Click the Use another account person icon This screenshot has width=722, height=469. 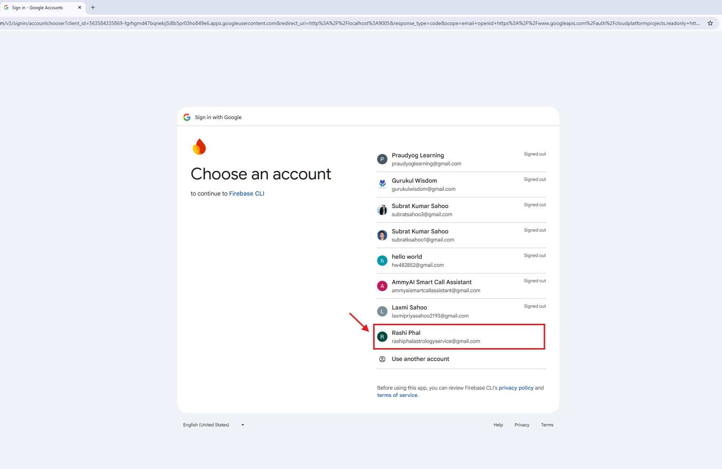tap(382, 359)
